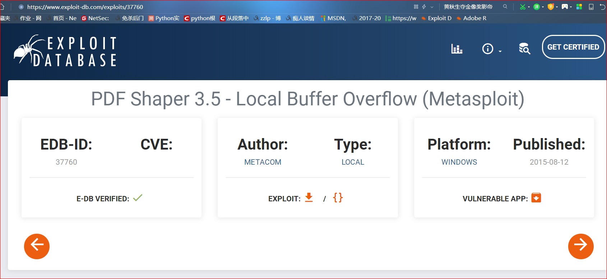Click the published date 2015-08-12

(549, 162)
